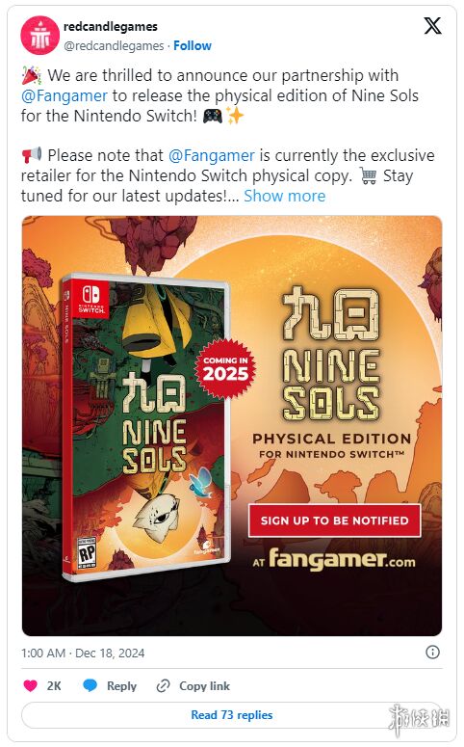The width and height of the screenshot is (464, 747).
Task: Open Read 73 replies button
Action: pos(232,714)
